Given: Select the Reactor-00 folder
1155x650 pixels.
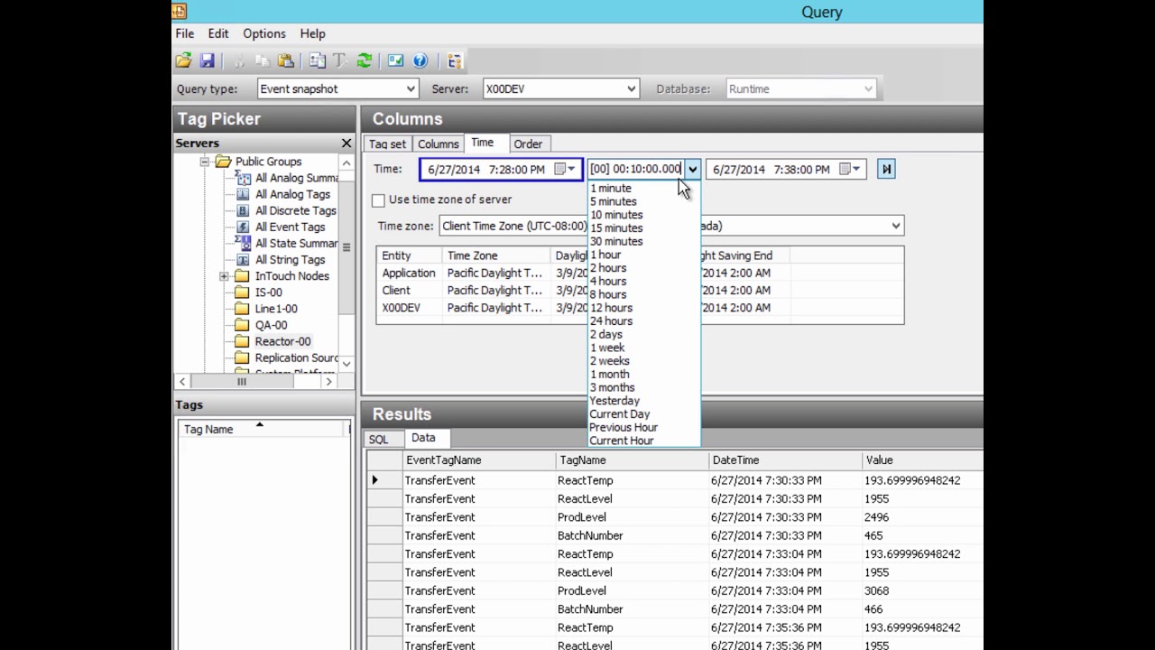Looking at the screenshot, I should click(x=282, y=341).
